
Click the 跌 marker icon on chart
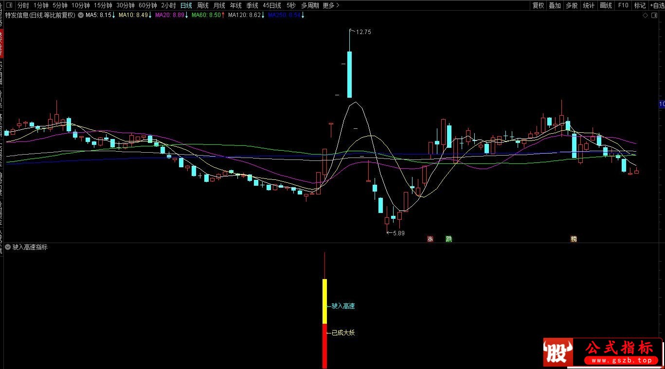449,239
